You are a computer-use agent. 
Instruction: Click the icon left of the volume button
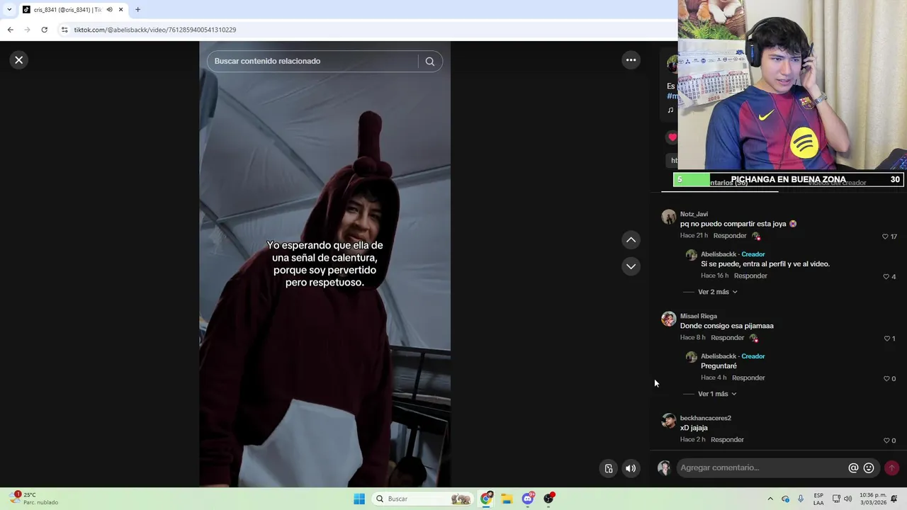click(609, 468)
